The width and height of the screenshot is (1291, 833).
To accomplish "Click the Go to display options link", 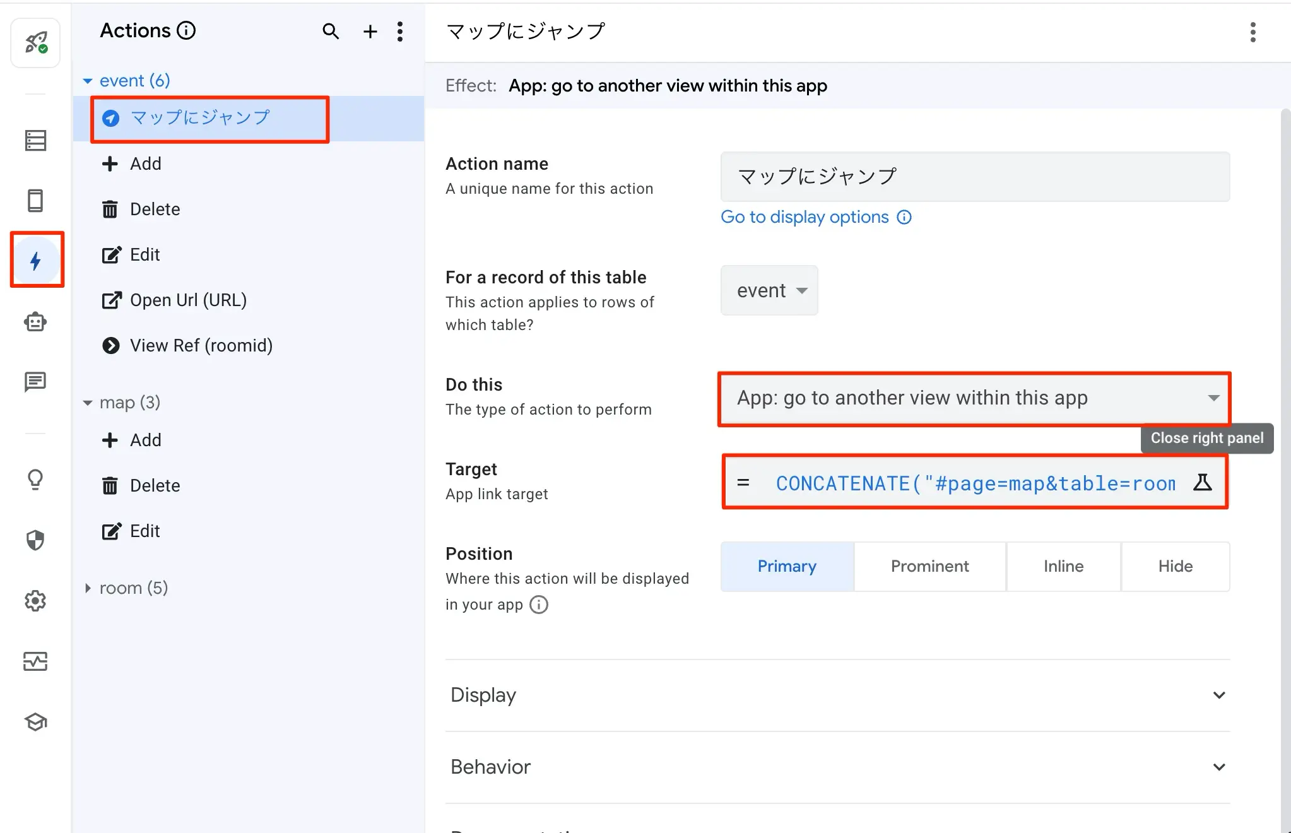I will (805, 217).
